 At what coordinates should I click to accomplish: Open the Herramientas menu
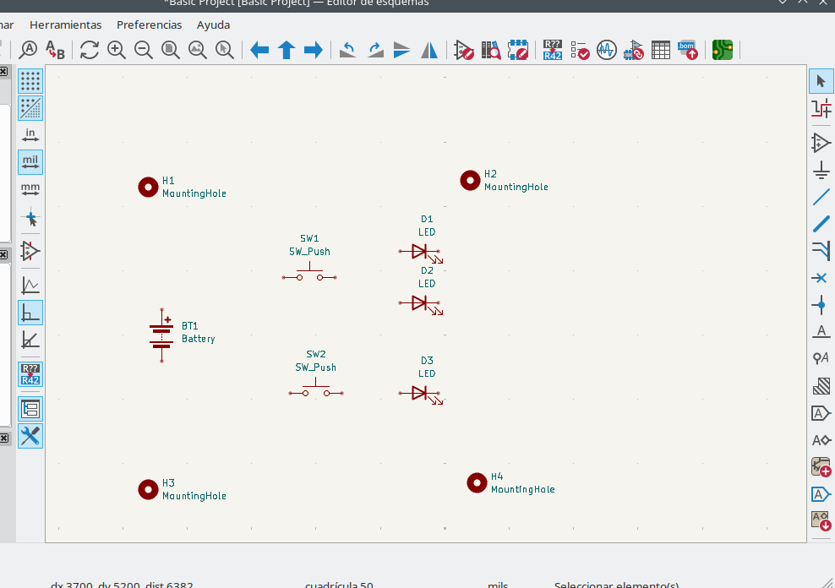65,25
